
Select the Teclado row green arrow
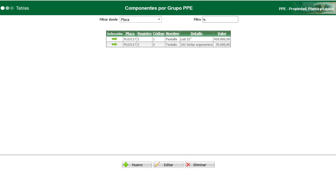point(115,44)
